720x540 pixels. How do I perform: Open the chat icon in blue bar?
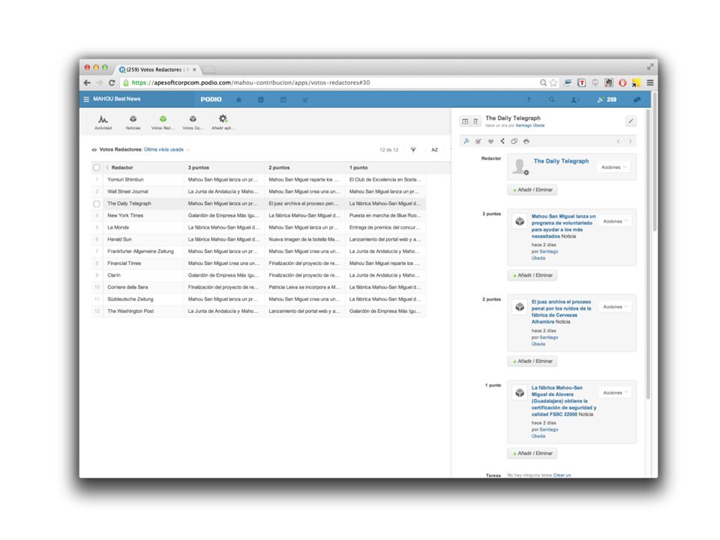[637, 100]
